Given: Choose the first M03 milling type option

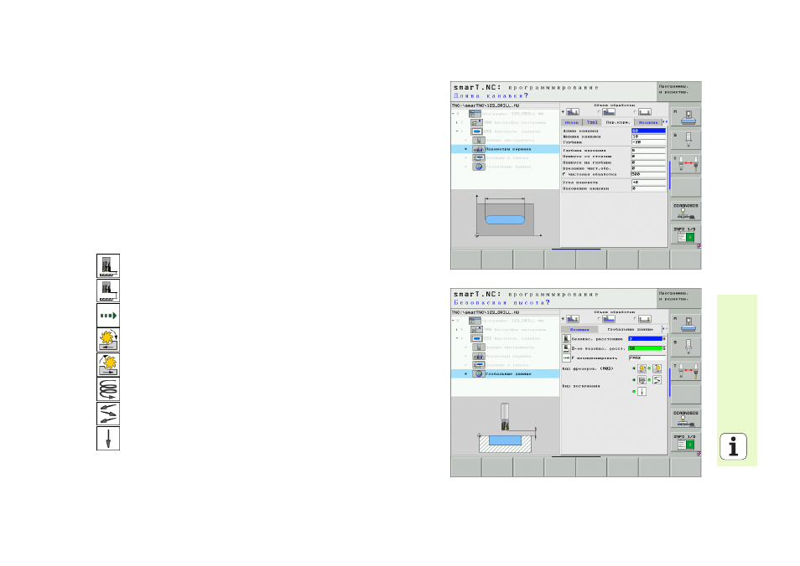Looking at the screenshot, I should (642, 368).
